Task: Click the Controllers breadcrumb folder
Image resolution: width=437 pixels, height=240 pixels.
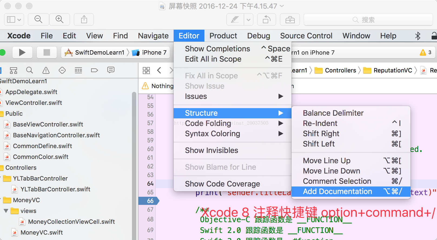Action: pyautogui.click(x=335, y=70)
